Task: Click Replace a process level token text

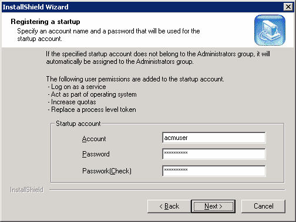Action: [x=92, y=110]
